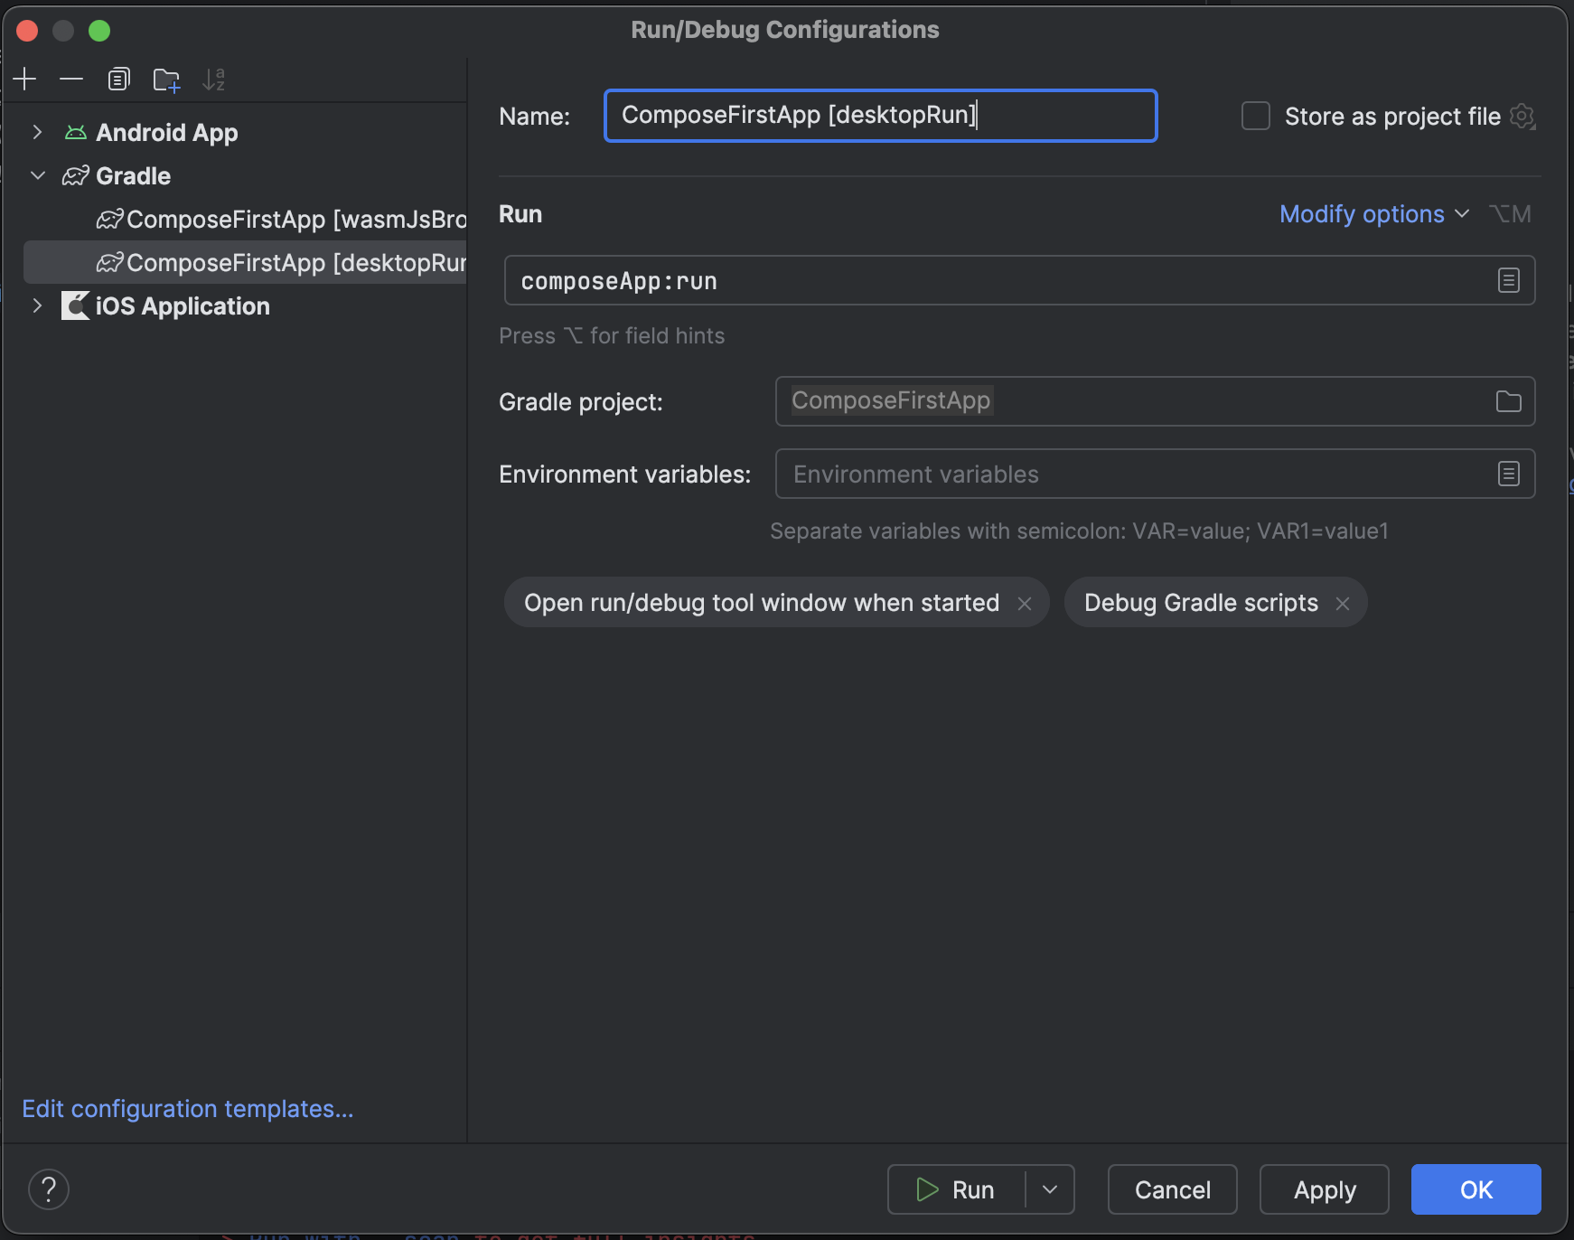Click inside the Name input field
The height and width of the screenshot is (1240, 1574).
click(x=879, y=116)
